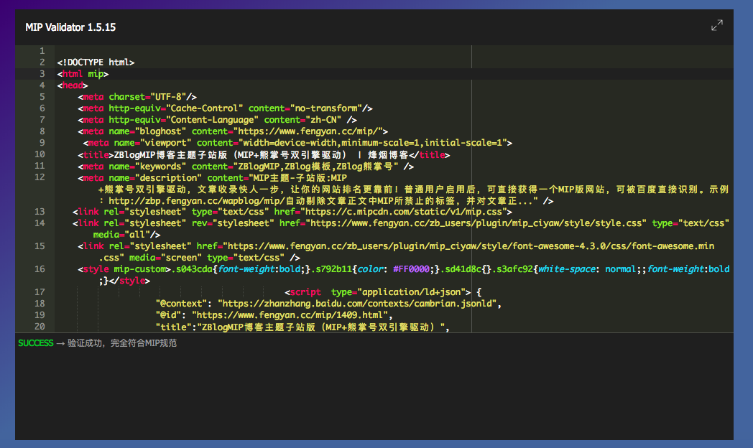Click line number 2 in the gutter
The width and height of the screenshot is (753, 448).
42,62
